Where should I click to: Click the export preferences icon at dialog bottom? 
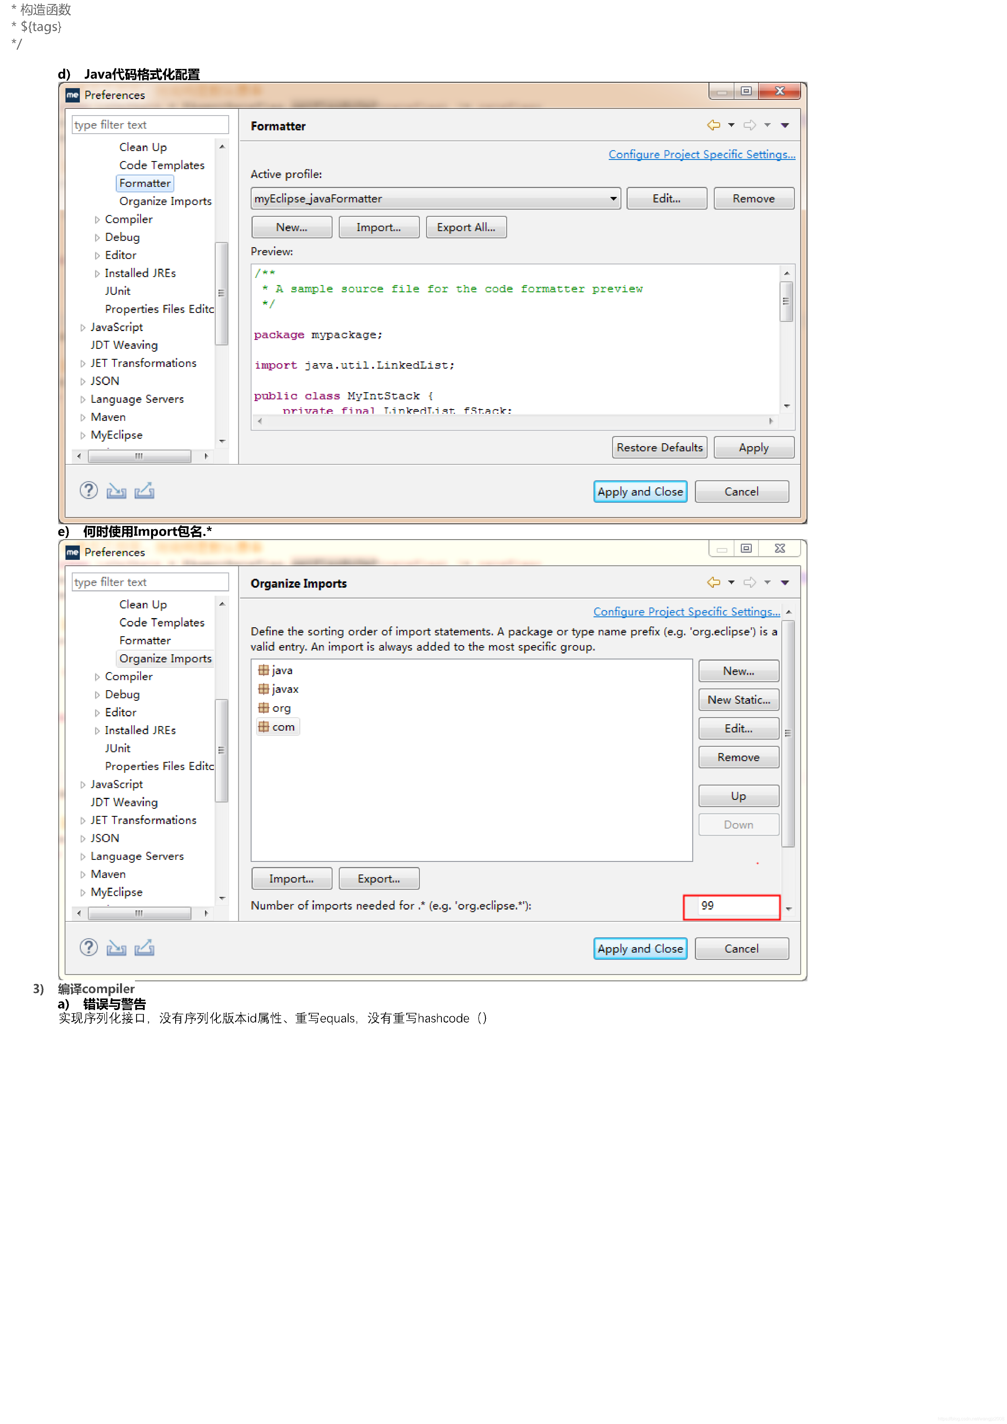tap(144, 490)
